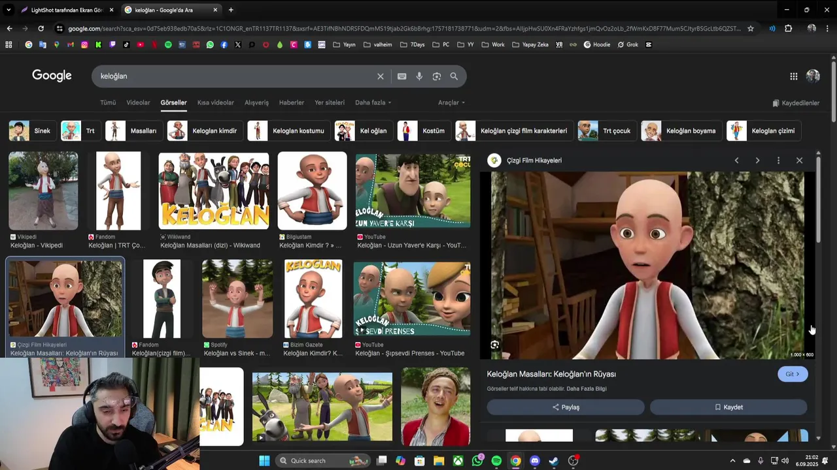Open Steam from the taskbar
Image resolution: width=837 pixels, height=470 pixels.
tap(554, 461)
